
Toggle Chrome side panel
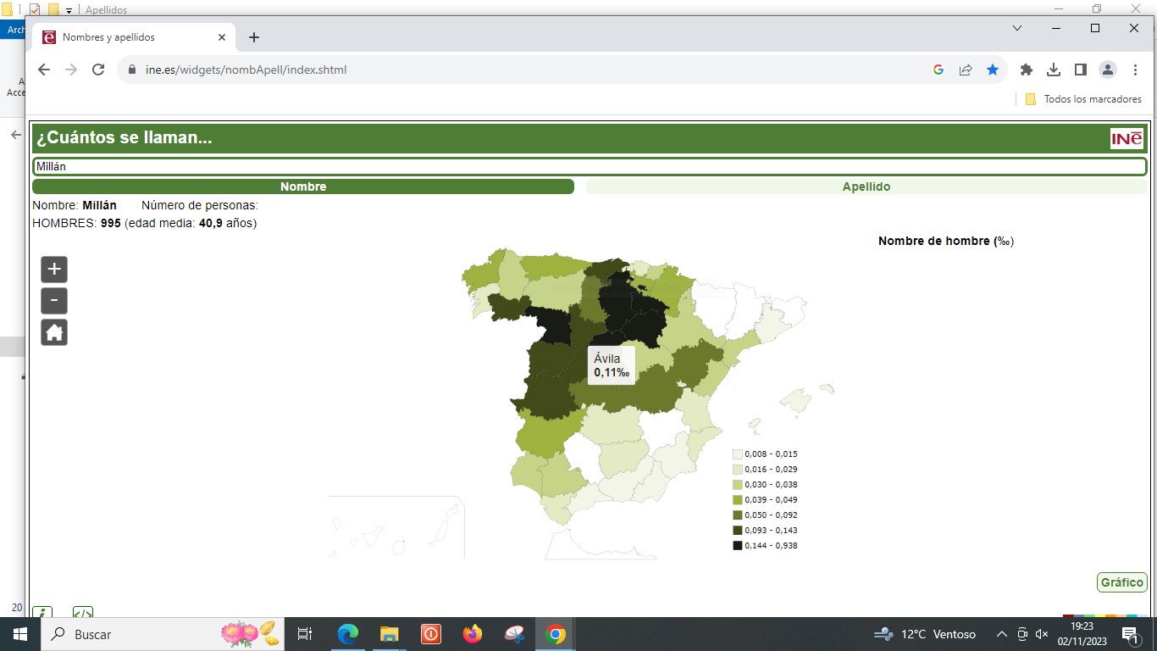click(1081, 70)
